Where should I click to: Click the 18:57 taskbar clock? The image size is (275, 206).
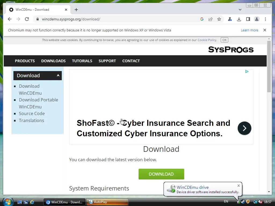click(x=268, y=202)
